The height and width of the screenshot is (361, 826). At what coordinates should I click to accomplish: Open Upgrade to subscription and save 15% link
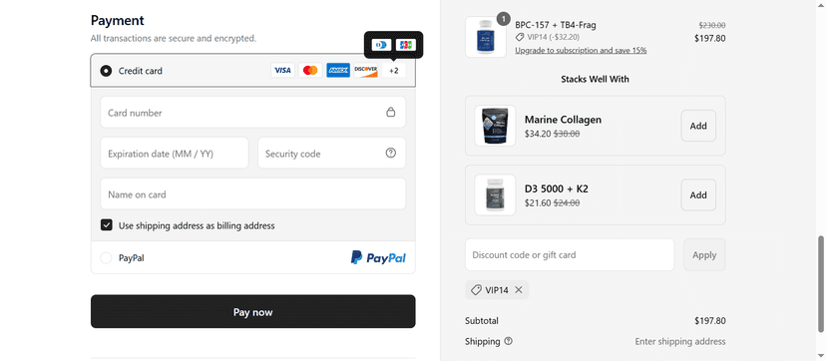pyautogui.click(x=581, y=51)
